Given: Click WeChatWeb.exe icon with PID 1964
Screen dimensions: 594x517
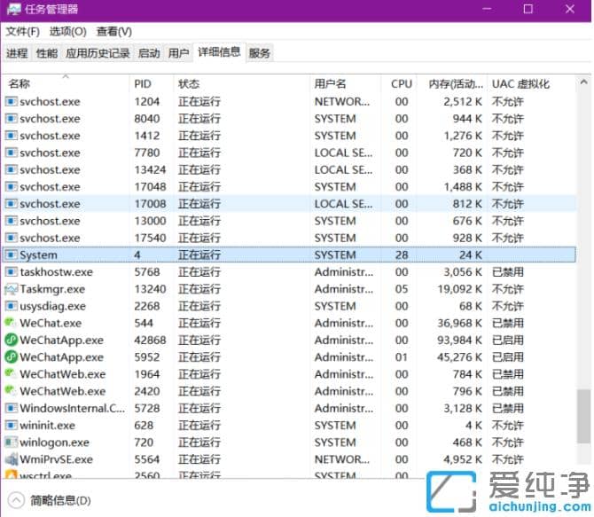Looking at the screenshot, I should tap(11, 374).
